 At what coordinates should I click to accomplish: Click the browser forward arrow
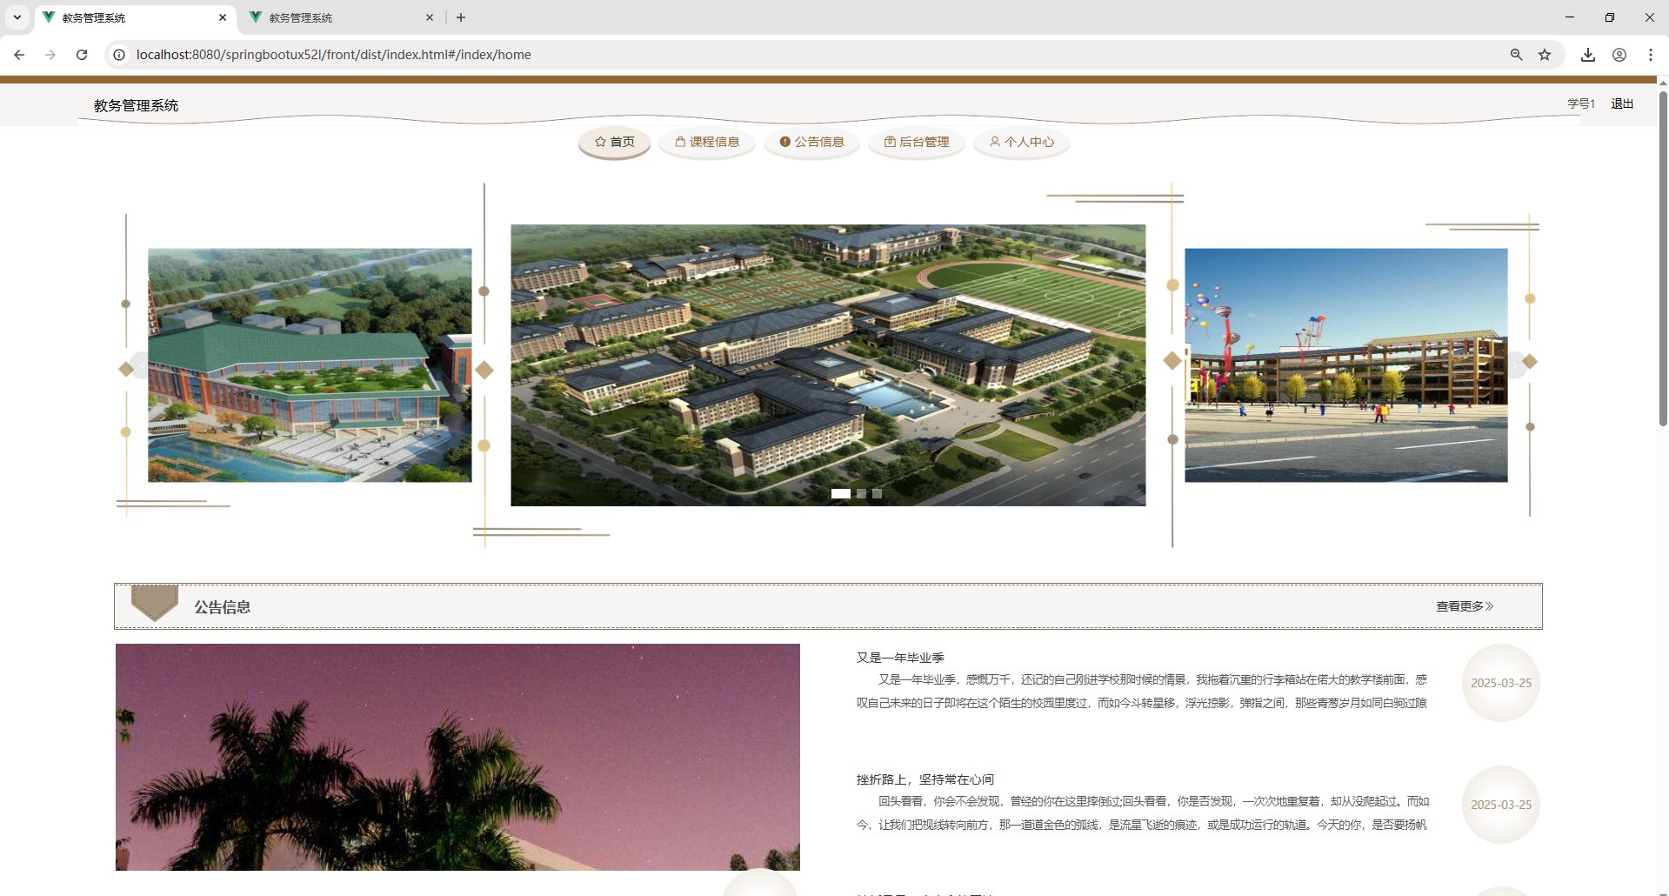coord(50,55)
